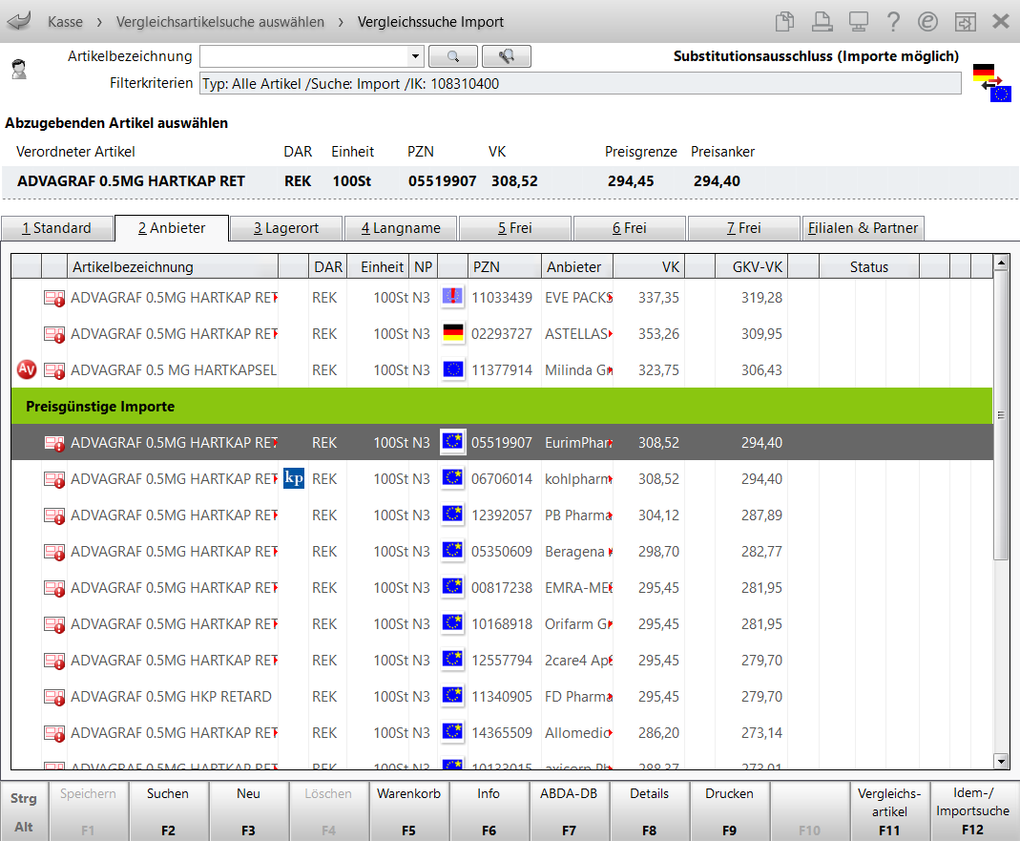Click the magnifier search button

(453, 56)
